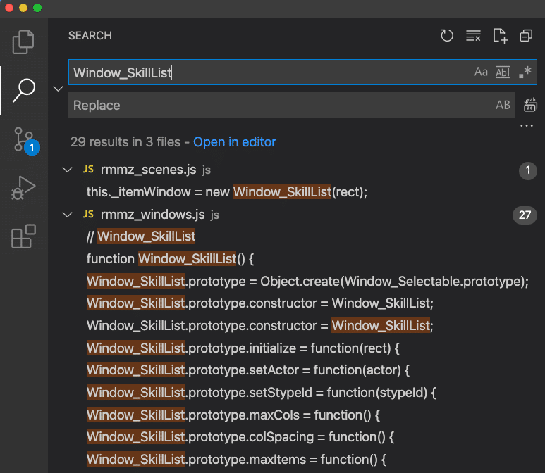Screen dimensions: 545x473
Task: Open result 'this._itemWindow = new Window_SkillList(rect);'
Action: tap(226, 192)
